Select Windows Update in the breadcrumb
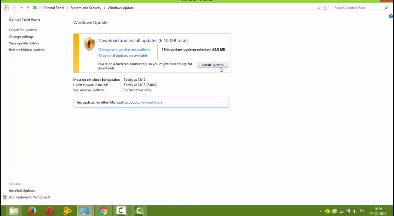394x216 pixels. click(x=121, y=8)
